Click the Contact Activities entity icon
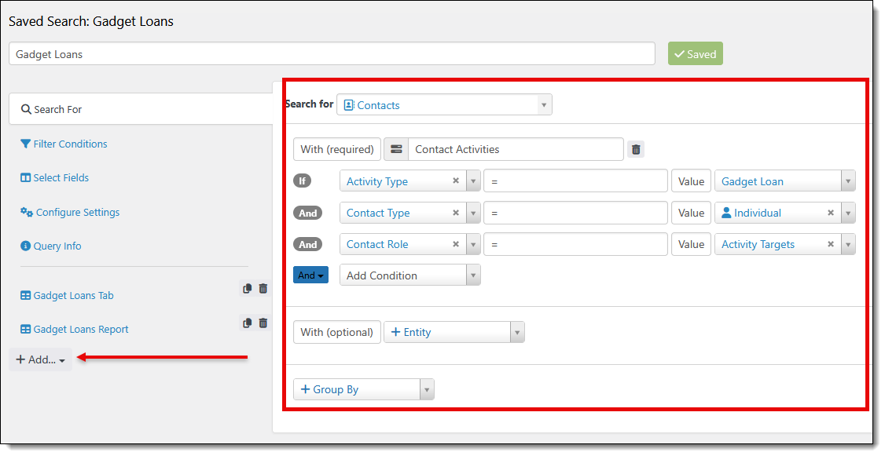This screenshot has height=456, width=885. (x=396, y=149)
